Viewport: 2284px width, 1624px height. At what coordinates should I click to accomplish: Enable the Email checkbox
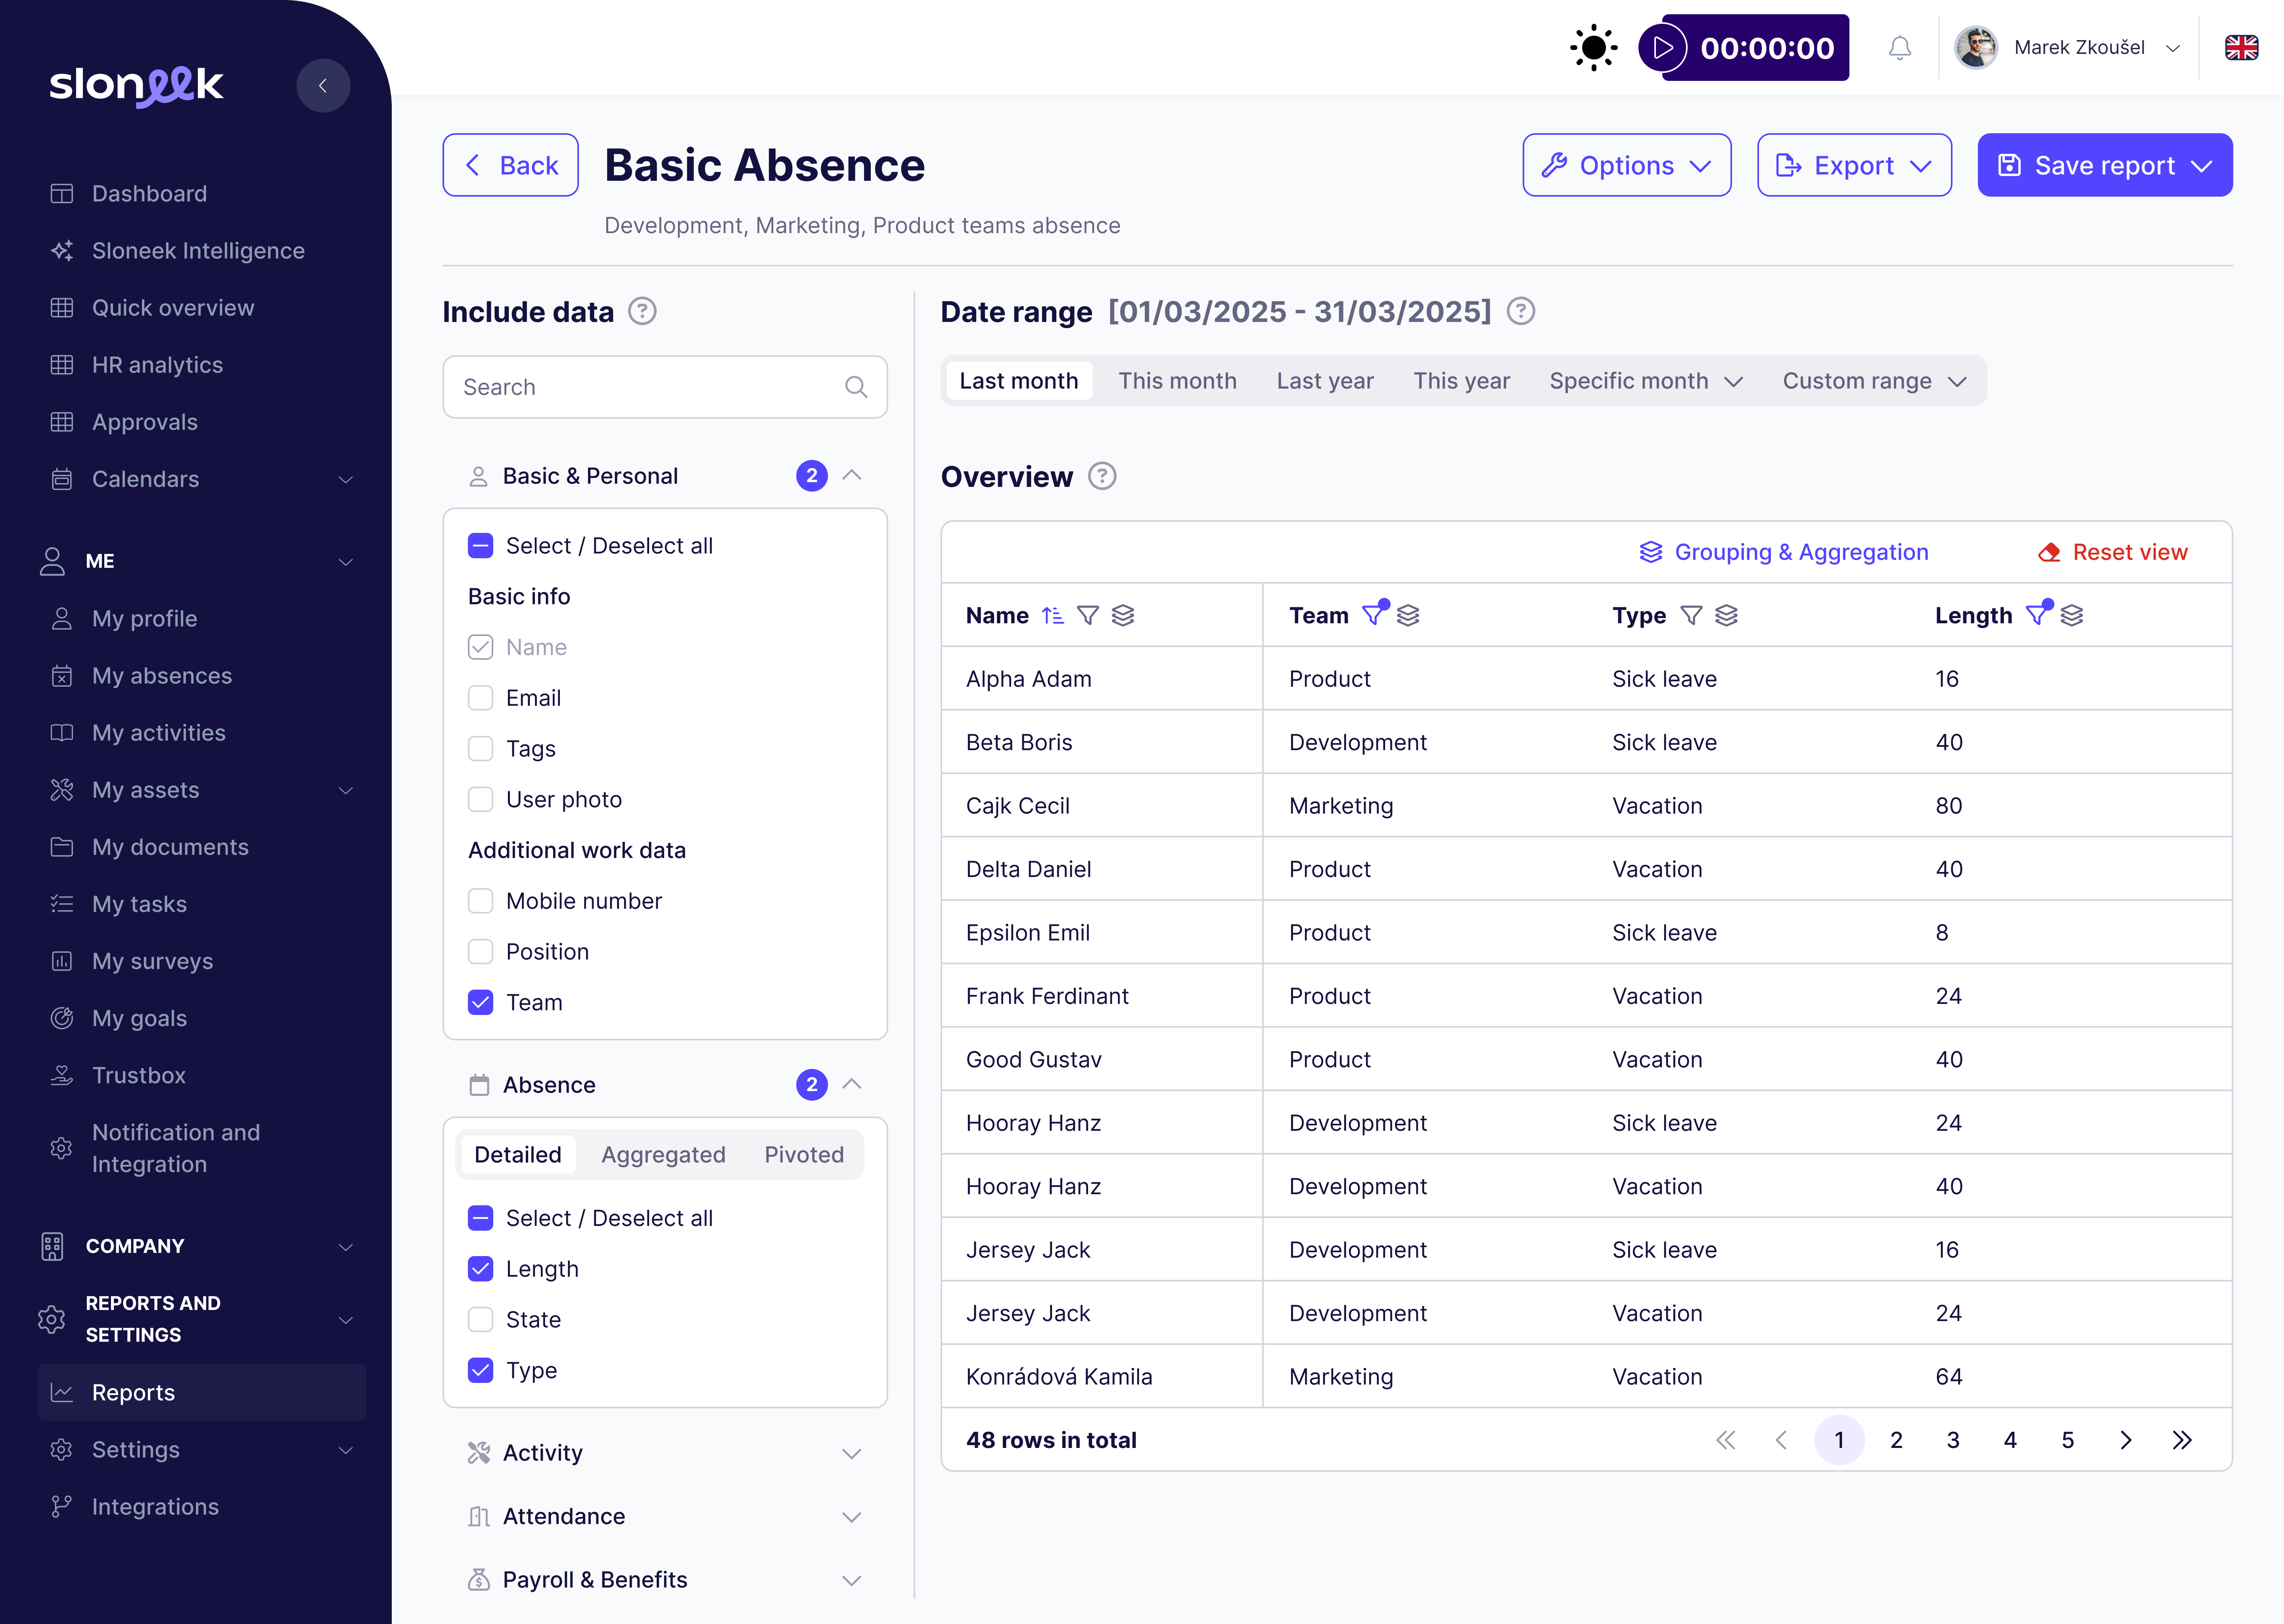click(x=481, y=698)
